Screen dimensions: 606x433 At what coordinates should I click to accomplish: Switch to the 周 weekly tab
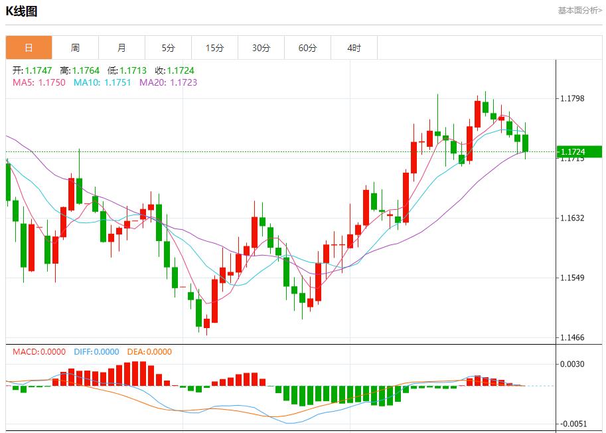click(x=75, y=48)
